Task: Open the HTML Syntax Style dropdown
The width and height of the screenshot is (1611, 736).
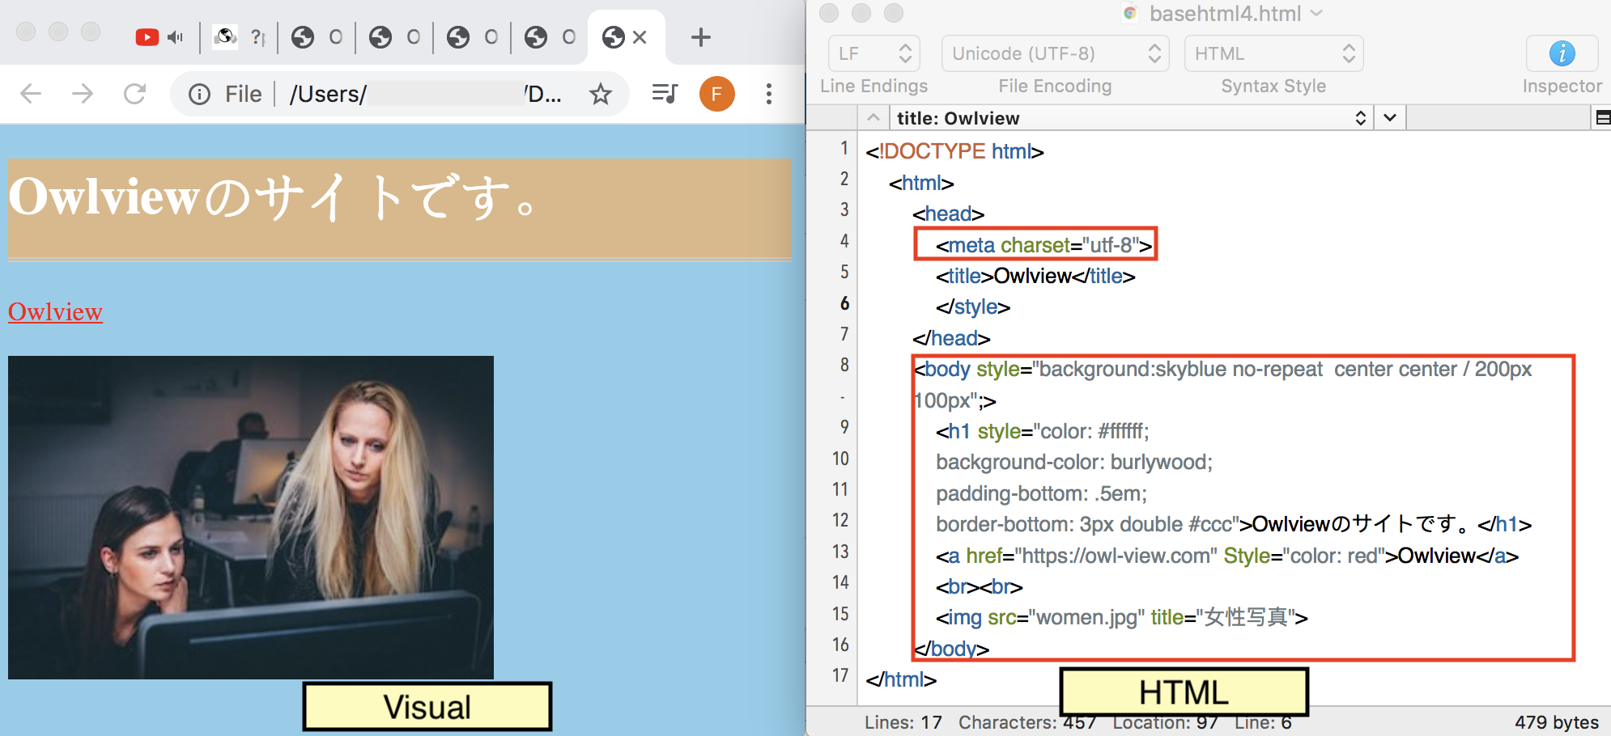Action: 1273,53
